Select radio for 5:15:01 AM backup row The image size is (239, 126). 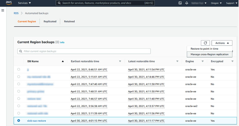tap(19, 77)
